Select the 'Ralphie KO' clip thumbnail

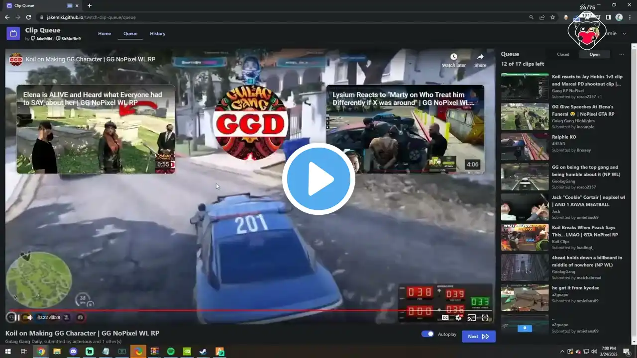[525, 147]
